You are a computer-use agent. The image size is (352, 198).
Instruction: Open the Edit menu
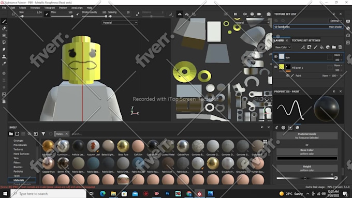tap(13, 8)
